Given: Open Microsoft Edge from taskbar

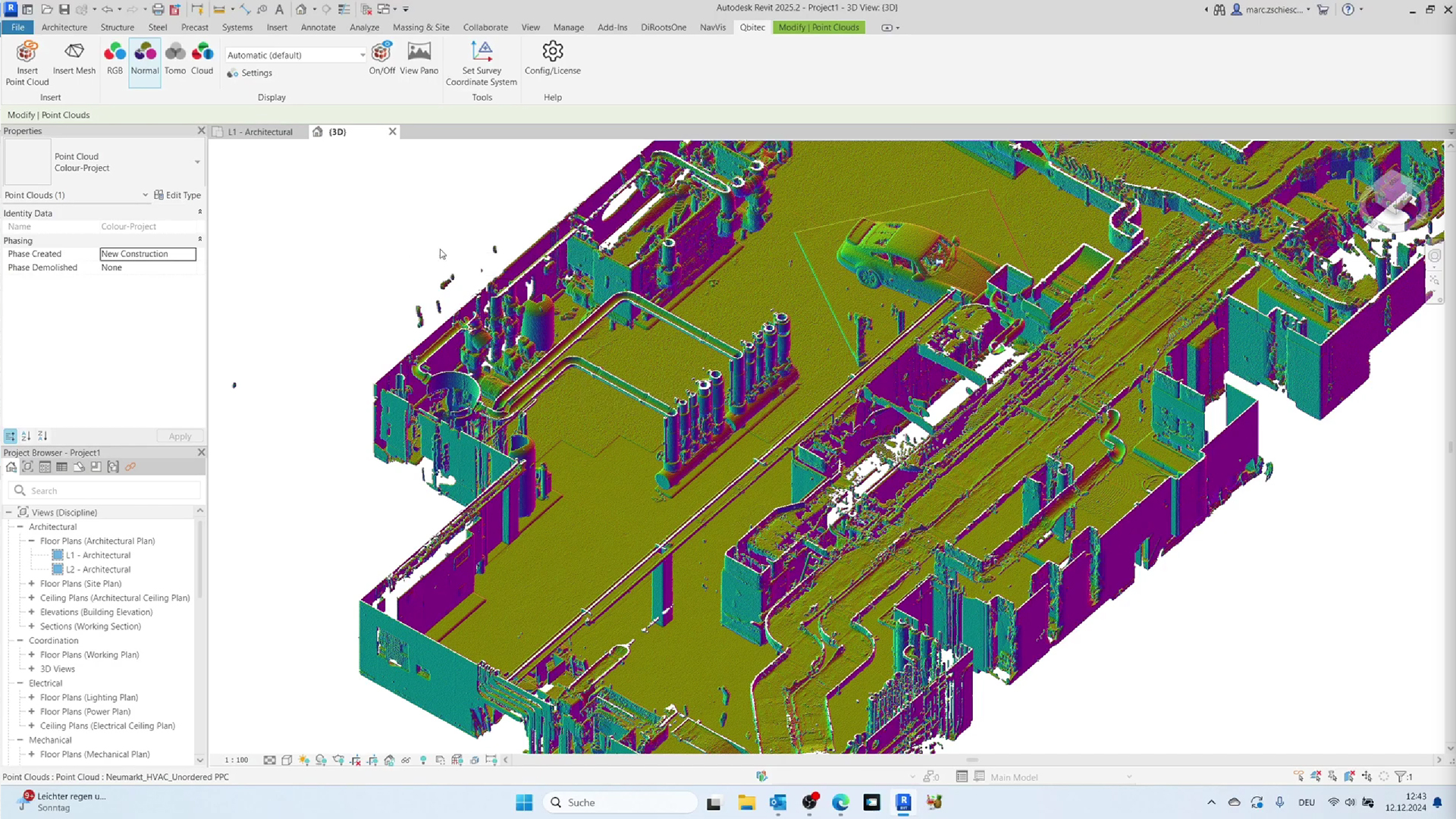Looking at the screenshot, I should (x=840, y=802).
